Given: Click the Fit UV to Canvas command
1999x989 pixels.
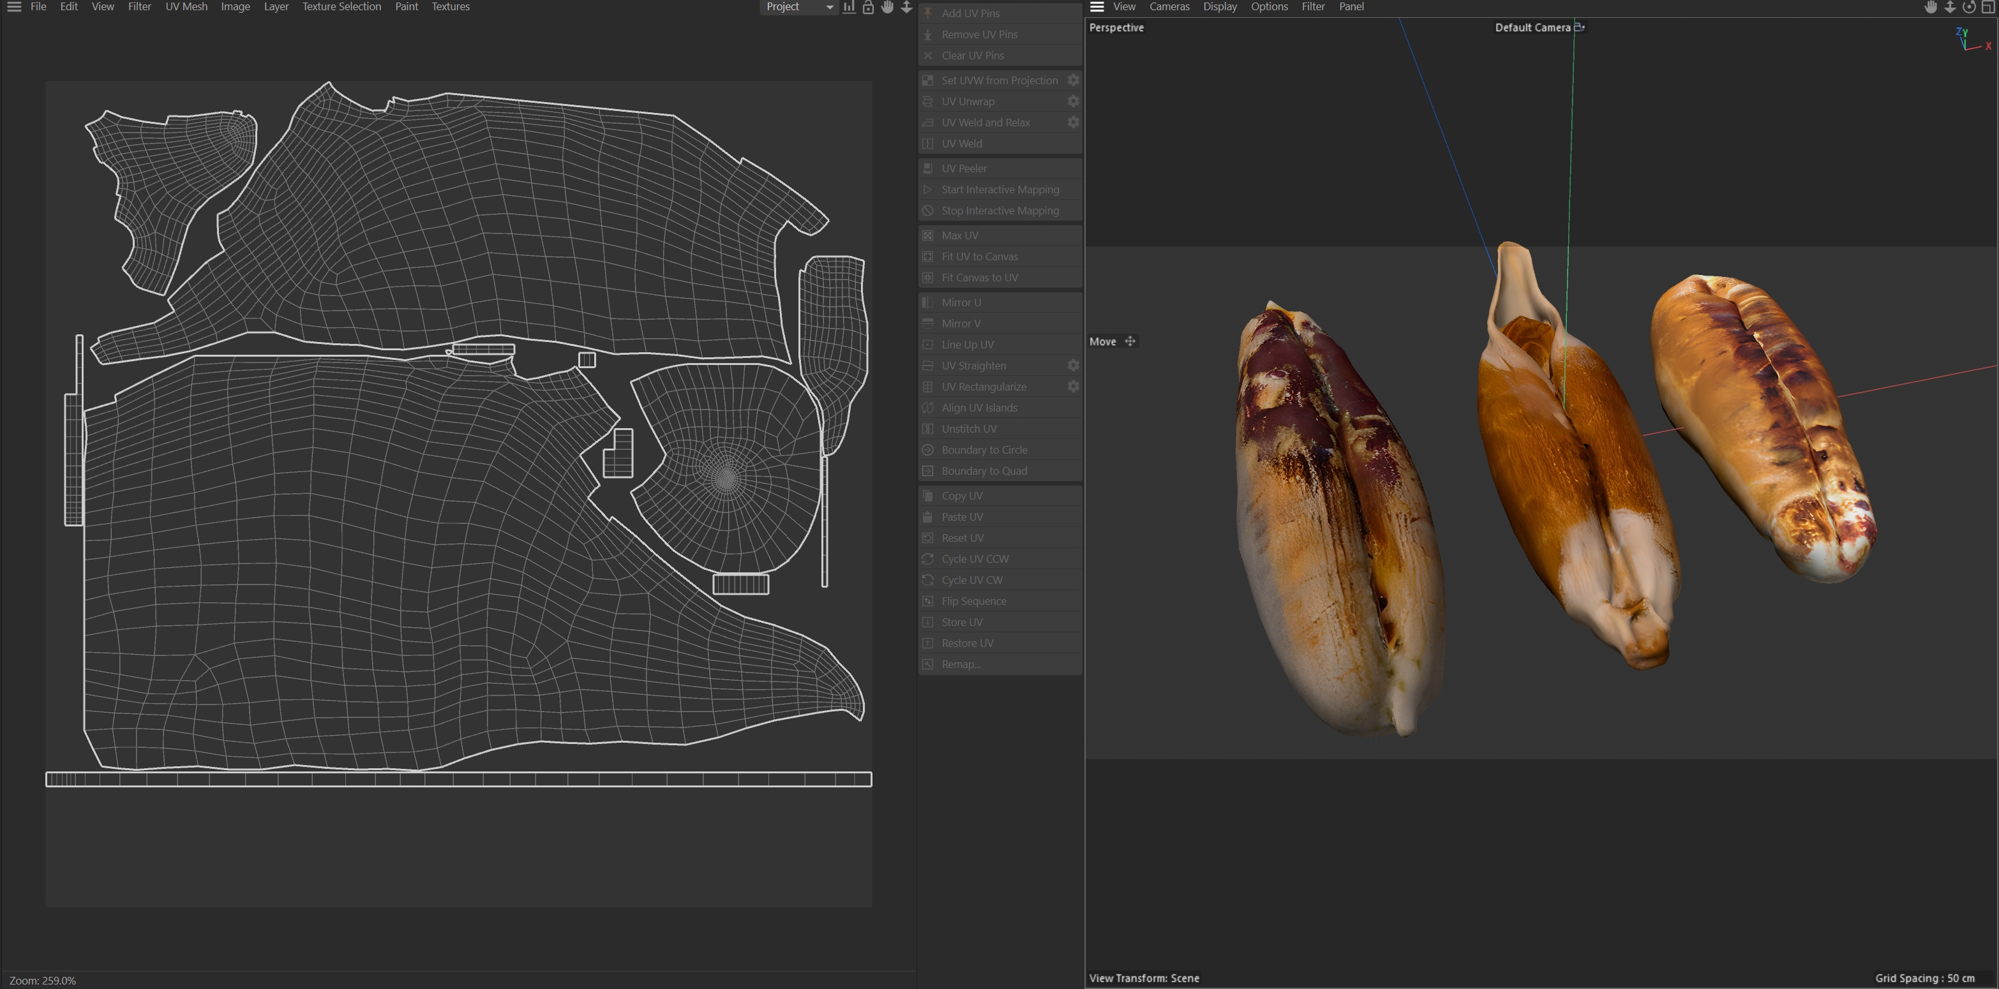Looking at the screenshot, I should point(979,257).
